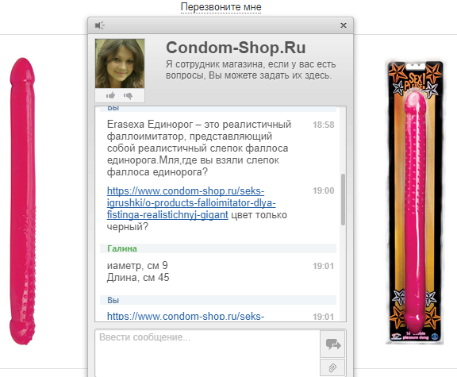Click the "Condom-Shop.Ru" chat title

236,48
